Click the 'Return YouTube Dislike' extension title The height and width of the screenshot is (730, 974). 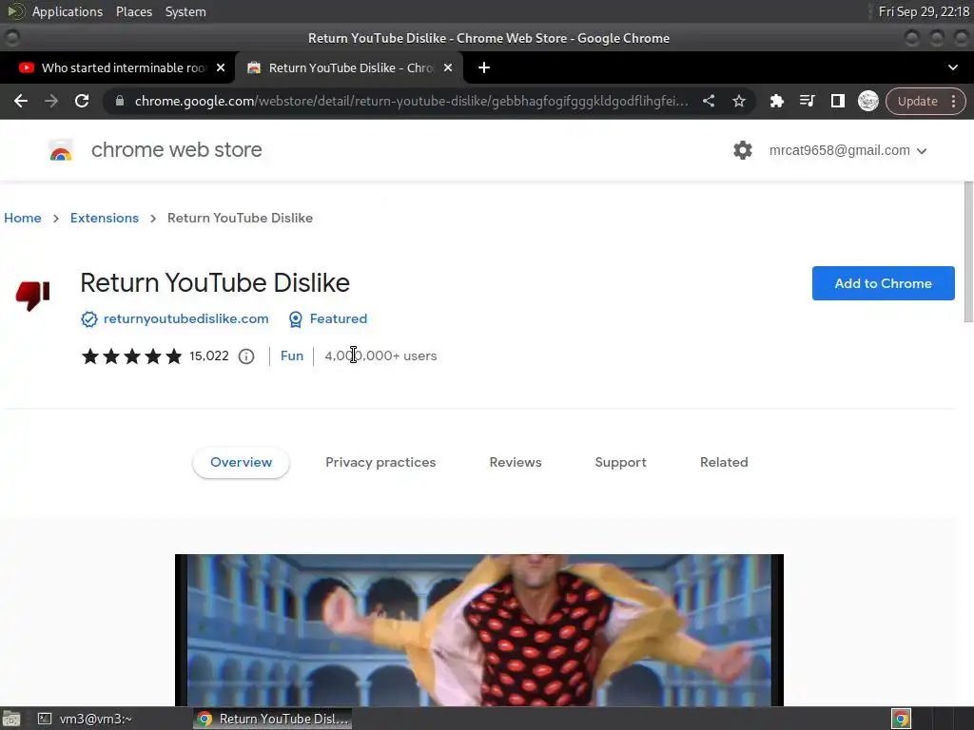click(215, 283)
